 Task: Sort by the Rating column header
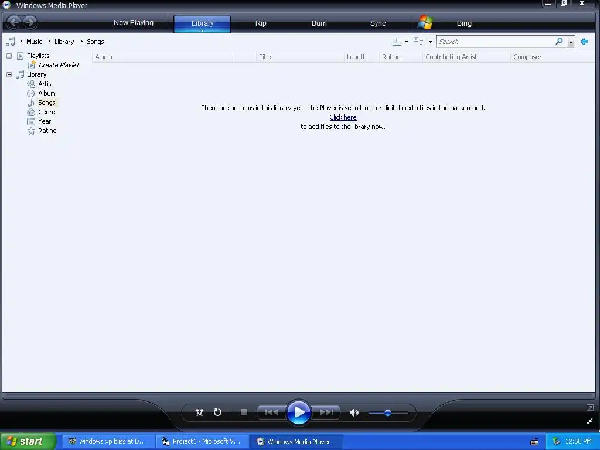[x=400, y=57]
